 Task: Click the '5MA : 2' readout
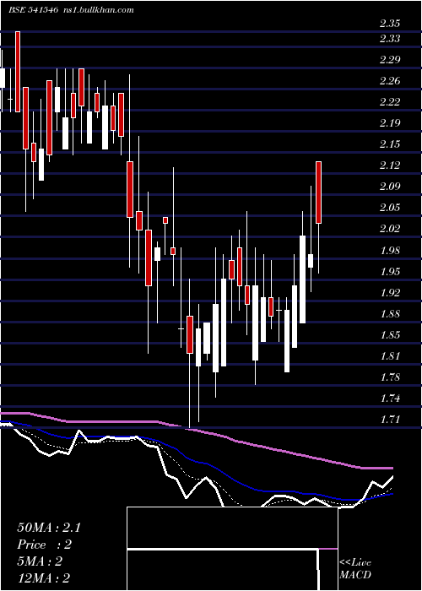(40, 561)
